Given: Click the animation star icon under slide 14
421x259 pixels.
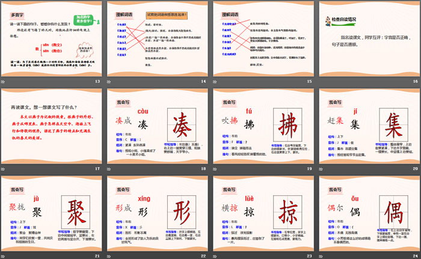Looking at the screenshot, I should pos(109,82).
